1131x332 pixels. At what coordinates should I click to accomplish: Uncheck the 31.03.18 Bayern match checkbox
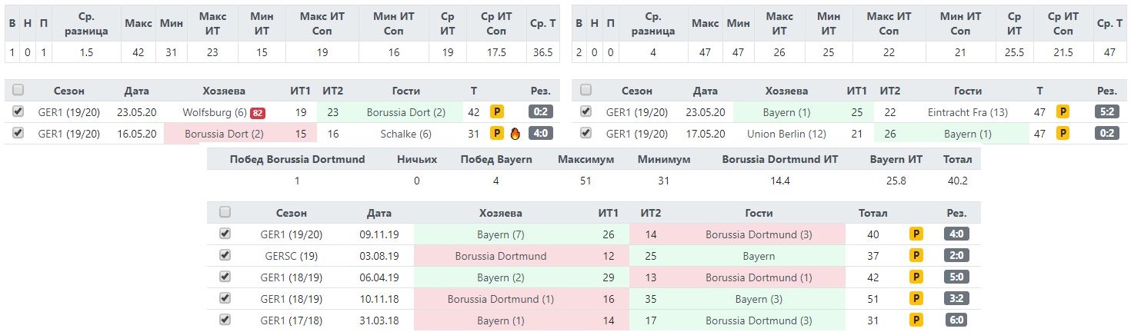coord(225,320)
